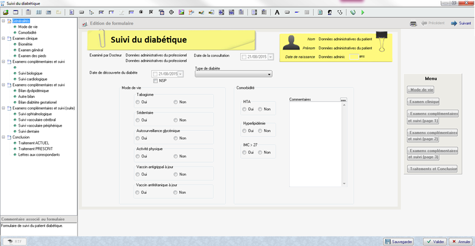
Task: Click the Valider button
Action: (x=434, y=242)
